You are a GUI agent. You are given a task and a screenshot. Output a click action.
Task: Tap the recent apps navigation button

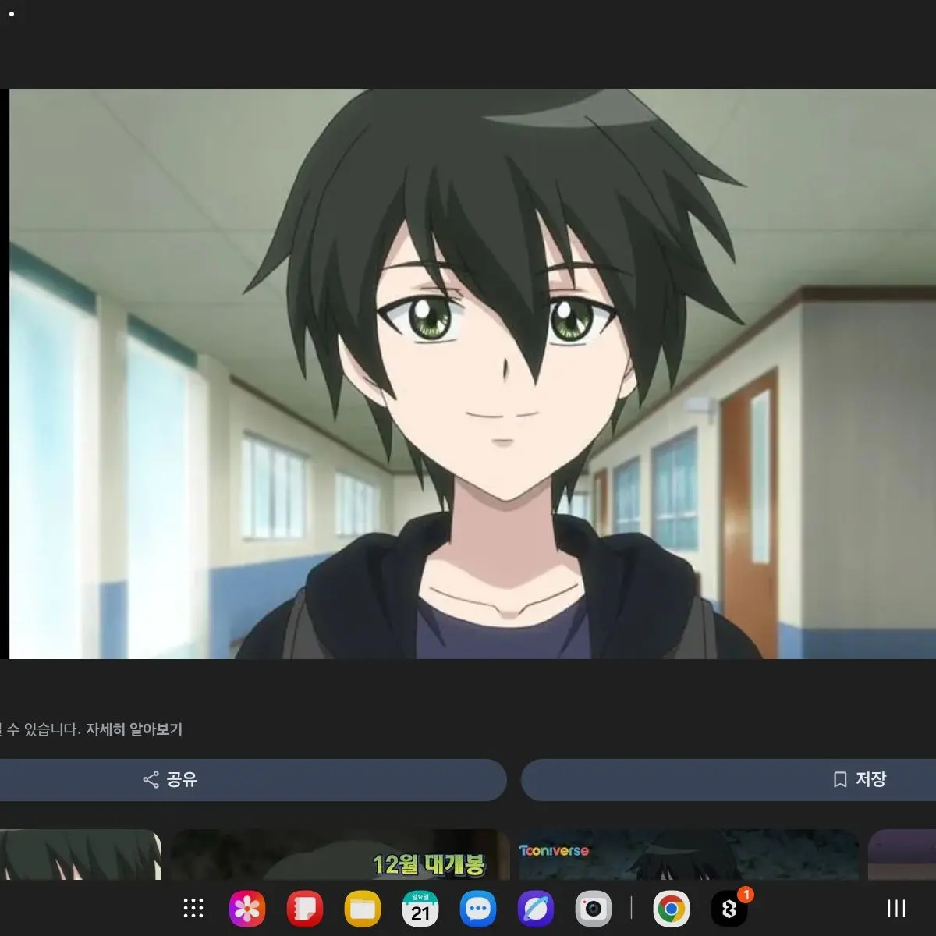coord(896,908)
